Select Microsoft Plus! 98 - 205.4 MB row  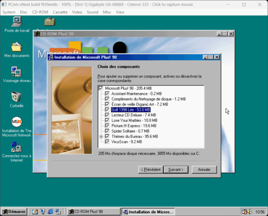tap(128, 88)
